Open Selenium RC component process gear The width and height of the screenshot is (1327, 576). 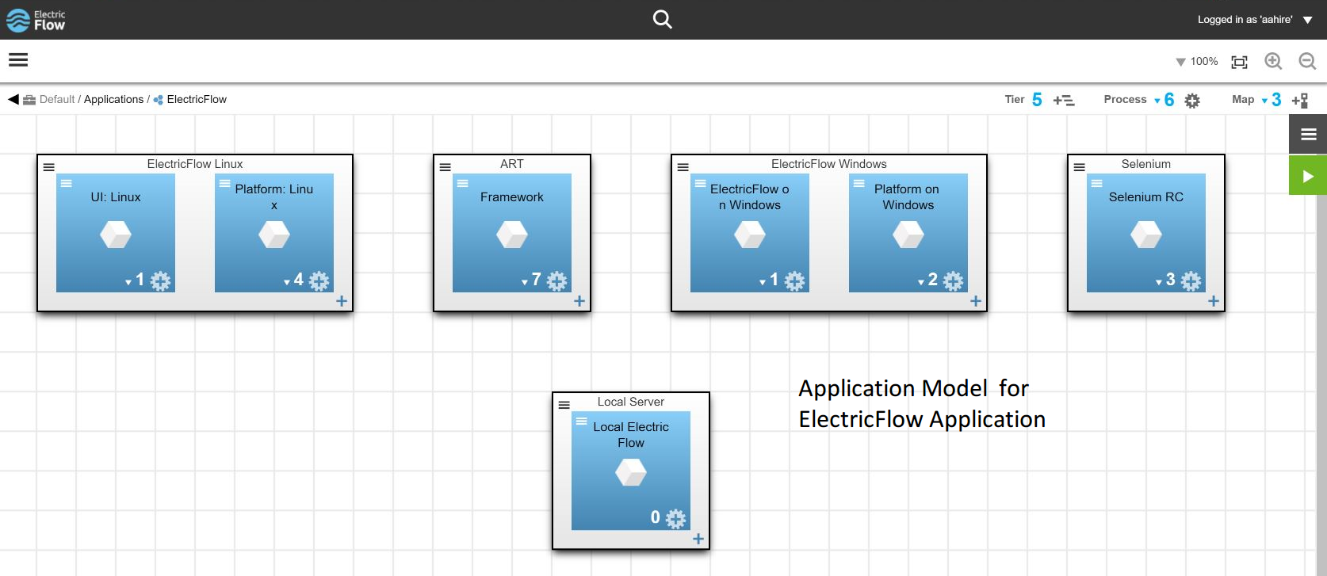click(1191, 280)
